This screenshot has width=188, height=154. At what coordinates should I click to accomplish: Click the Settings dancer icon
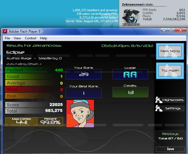point(159,108)
